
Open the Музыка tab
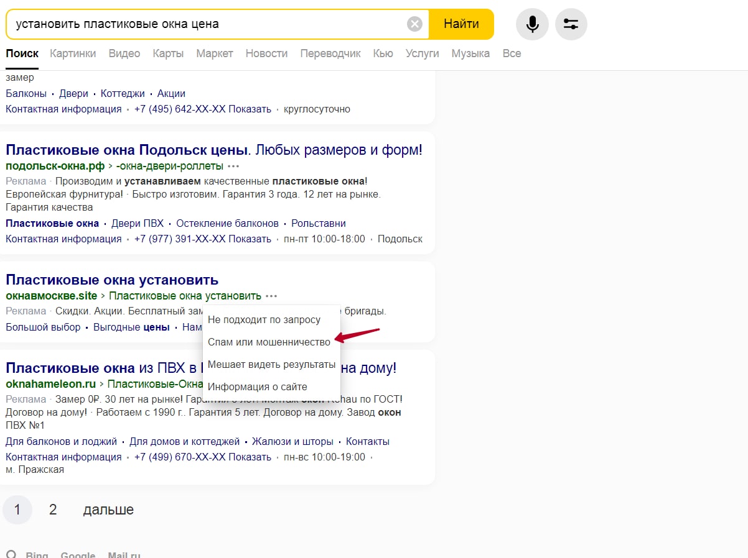(x=470, y=53)
